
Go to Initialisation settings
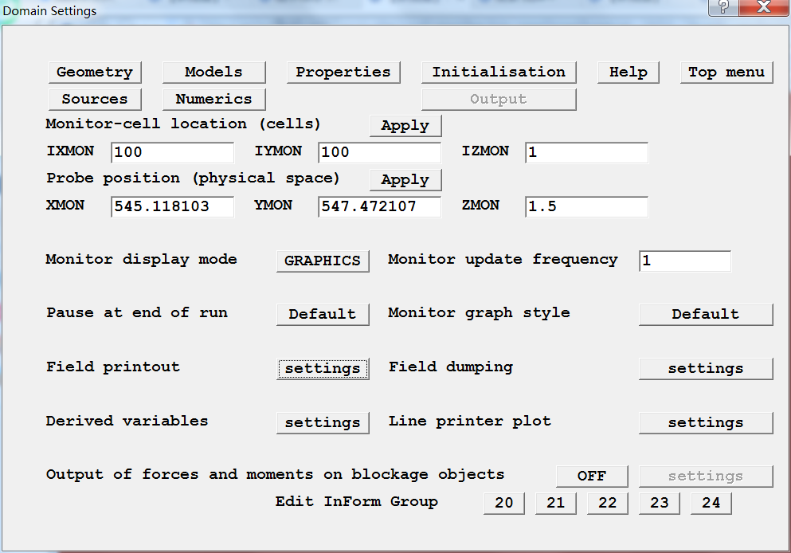point(499,73)
